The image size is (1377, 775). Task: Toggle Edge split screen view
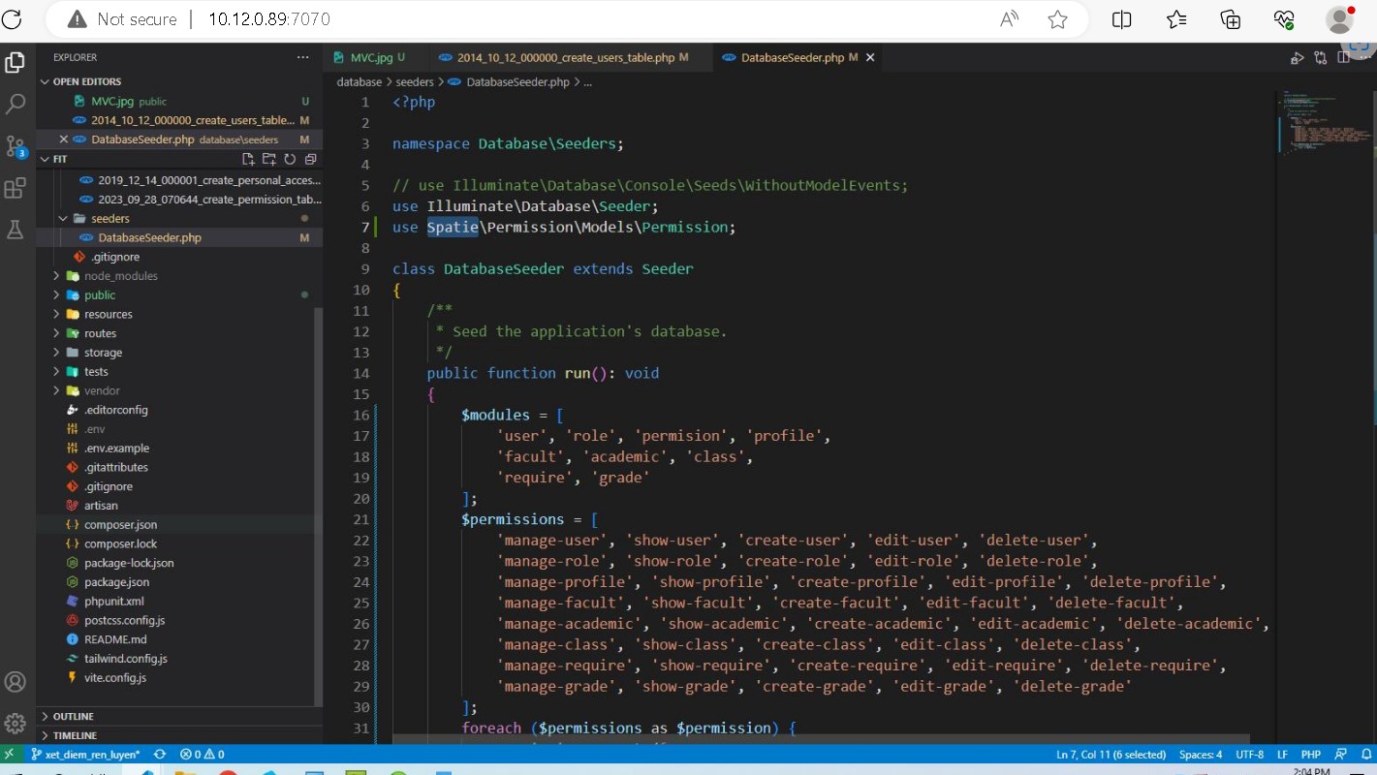pos(1121,19)
